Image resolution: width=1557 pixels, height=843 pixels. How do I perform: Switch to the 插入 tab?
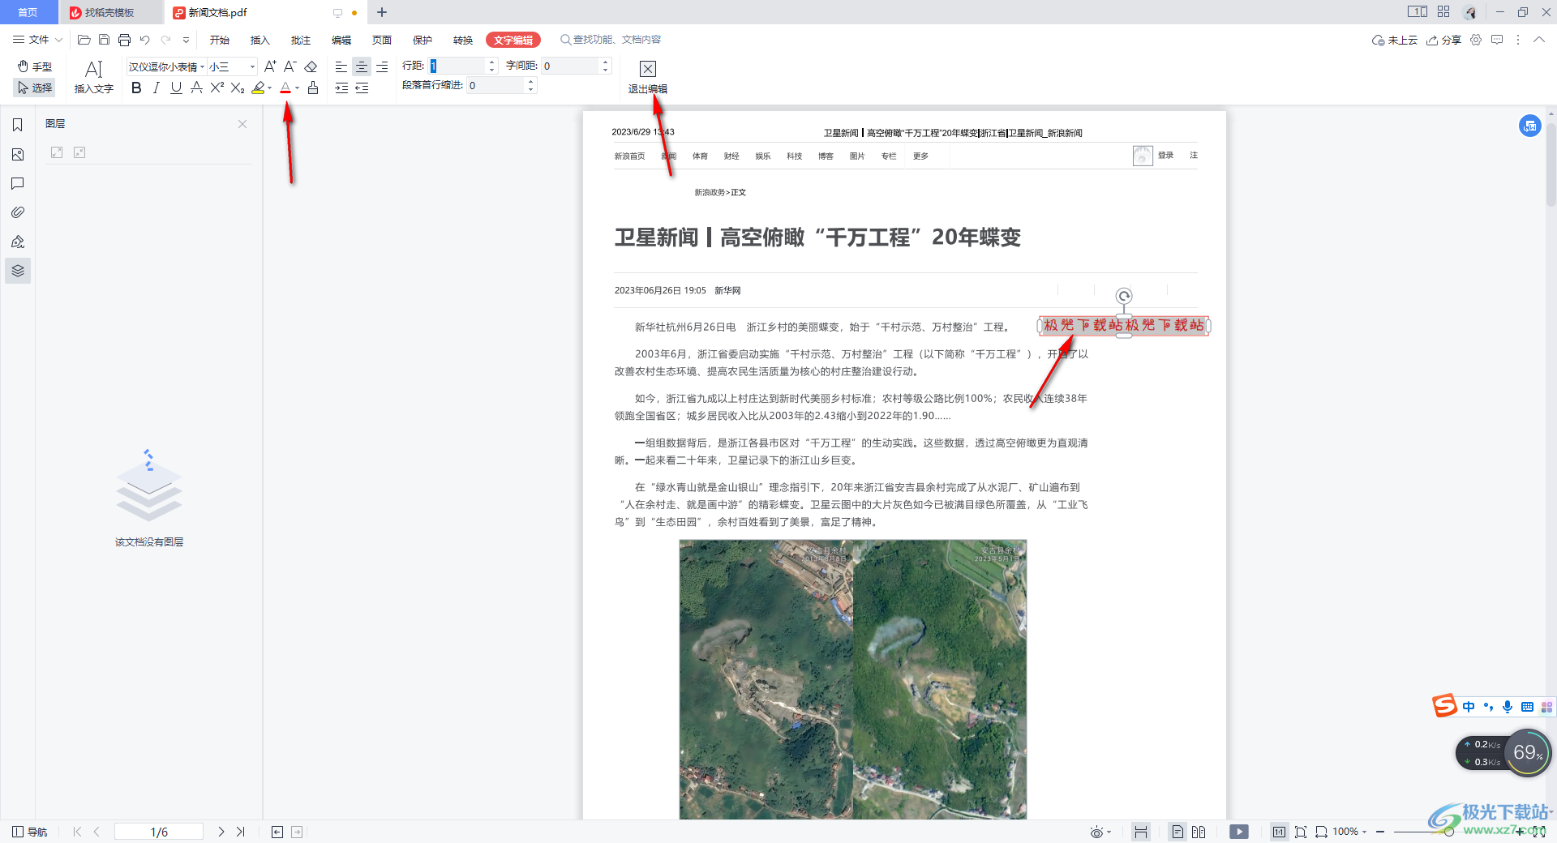[x=260, y=40]
